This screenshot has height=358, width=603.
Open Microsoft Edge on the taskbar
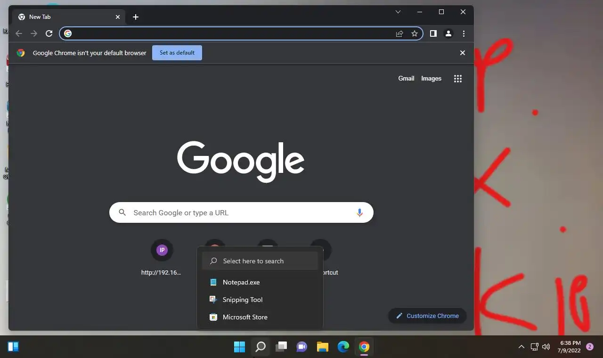[343, 347]
